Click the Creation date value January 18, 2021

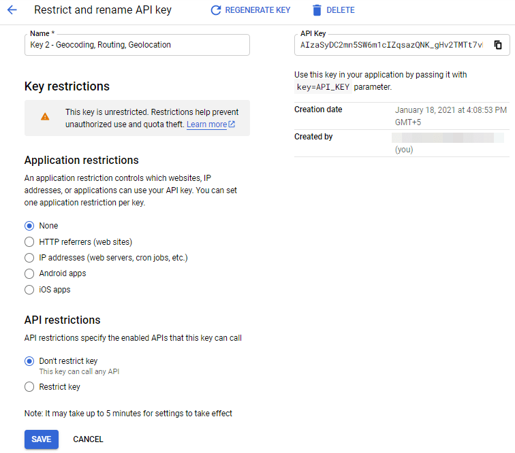(x=451, y=116)
